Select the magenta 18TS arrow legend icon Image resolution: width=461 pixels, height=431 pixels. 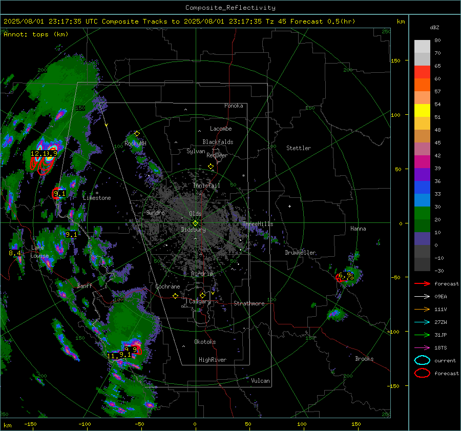click(x=422, y=348)
